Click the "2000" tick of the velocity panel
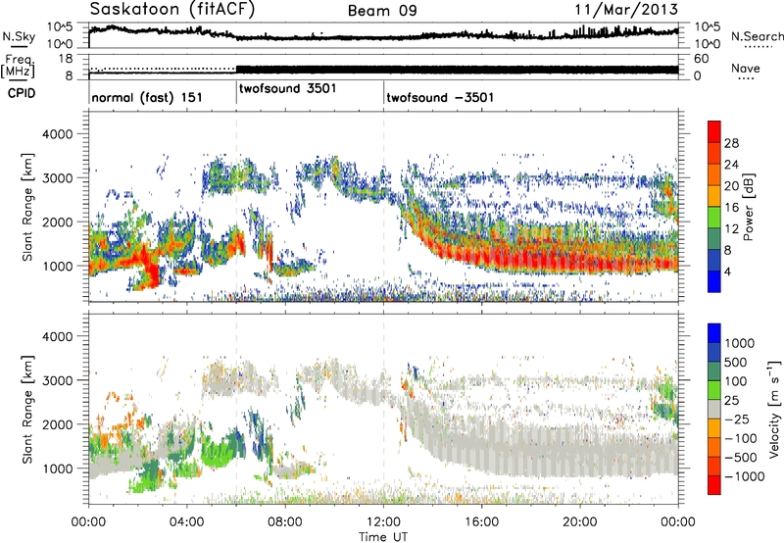This screenshot has height=543, width=784. pos(57,424)
